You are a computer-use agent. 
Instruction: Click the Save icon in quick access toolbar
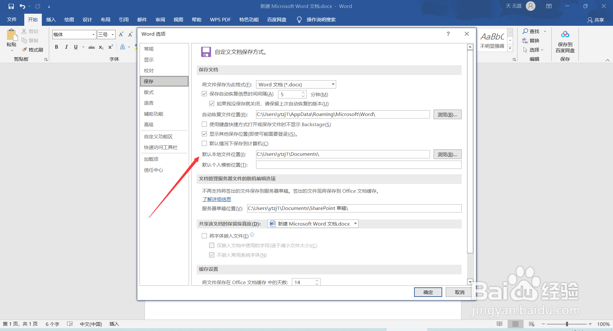point(11,6)
